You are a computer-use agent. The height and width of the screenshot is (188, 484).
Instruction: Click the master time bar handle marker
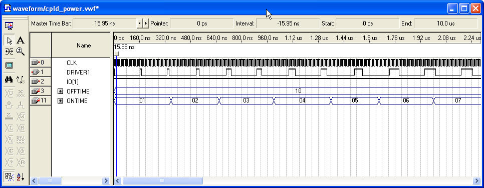point(116,54)
